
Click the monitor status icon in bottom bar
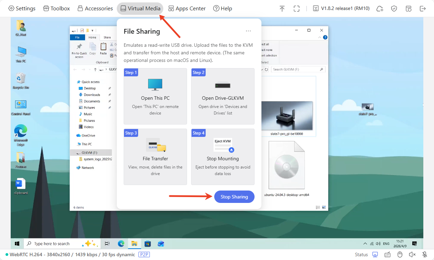[375, 254]
